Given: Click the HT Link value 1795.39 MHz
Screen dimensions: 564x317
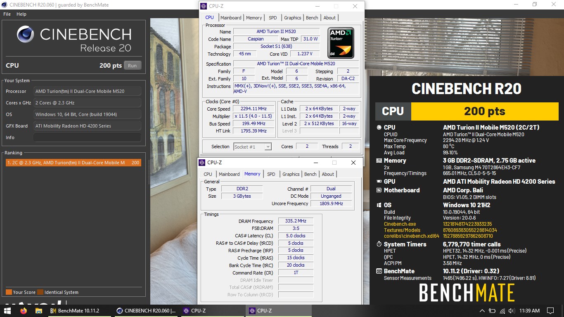Looking at the screenshot, I should pos(254,131).
